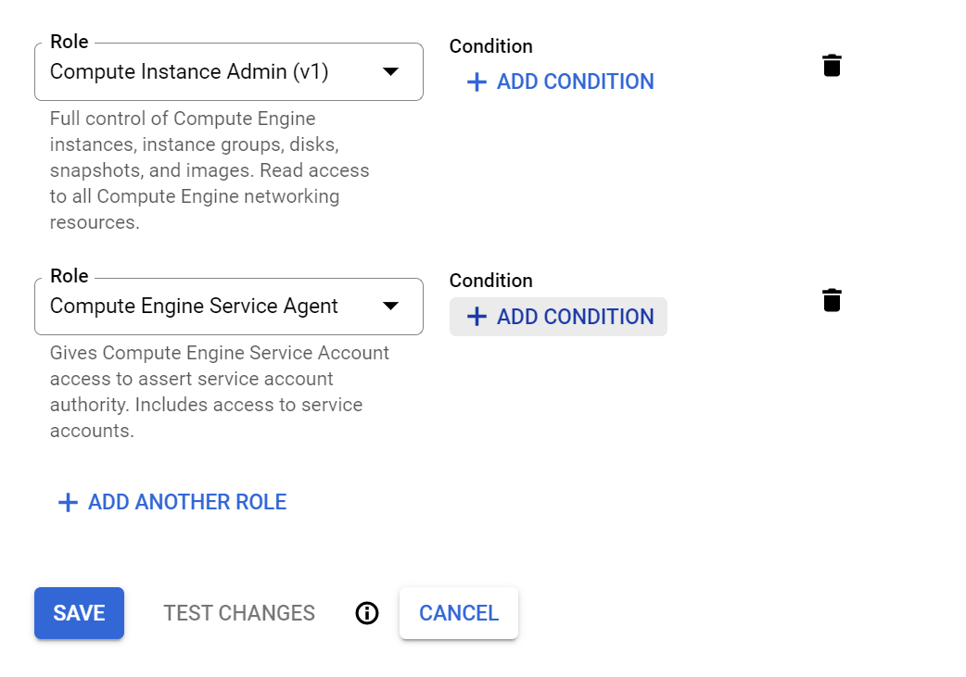Click the plus icon in the first Add Condition

tap(477, 81)
